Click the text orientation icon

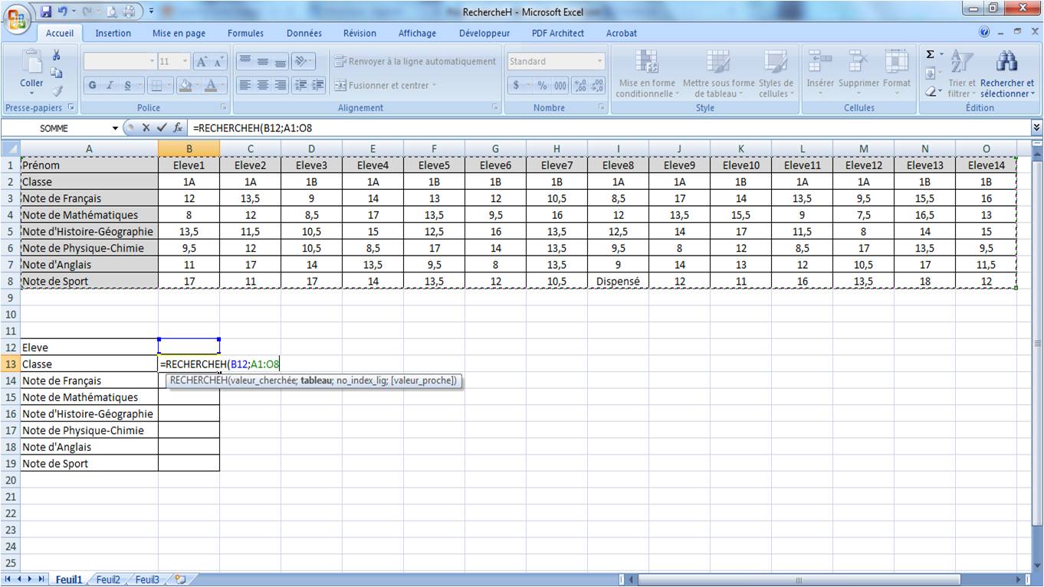click(302, 61)
